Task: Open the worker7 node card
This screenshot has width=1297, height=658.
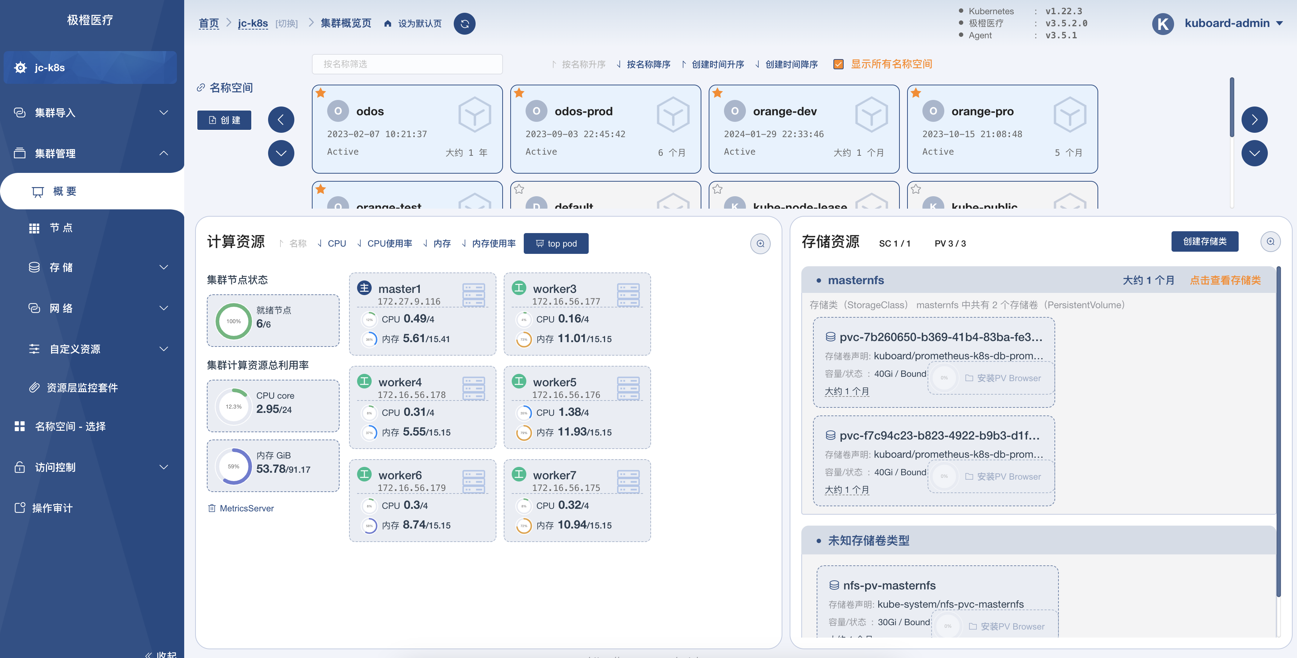Action: (577, 500)
